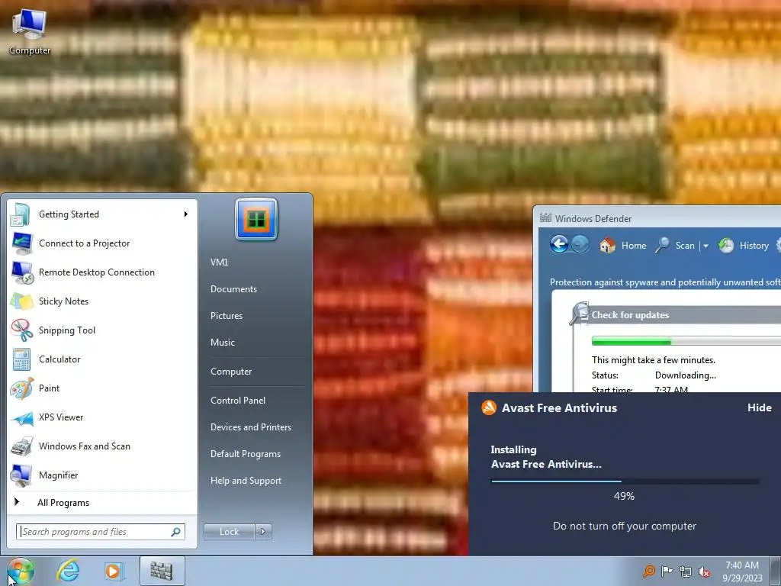Open XPS Viewer
781x586 pixels.
pyautogui.click(x=103, y=417)
